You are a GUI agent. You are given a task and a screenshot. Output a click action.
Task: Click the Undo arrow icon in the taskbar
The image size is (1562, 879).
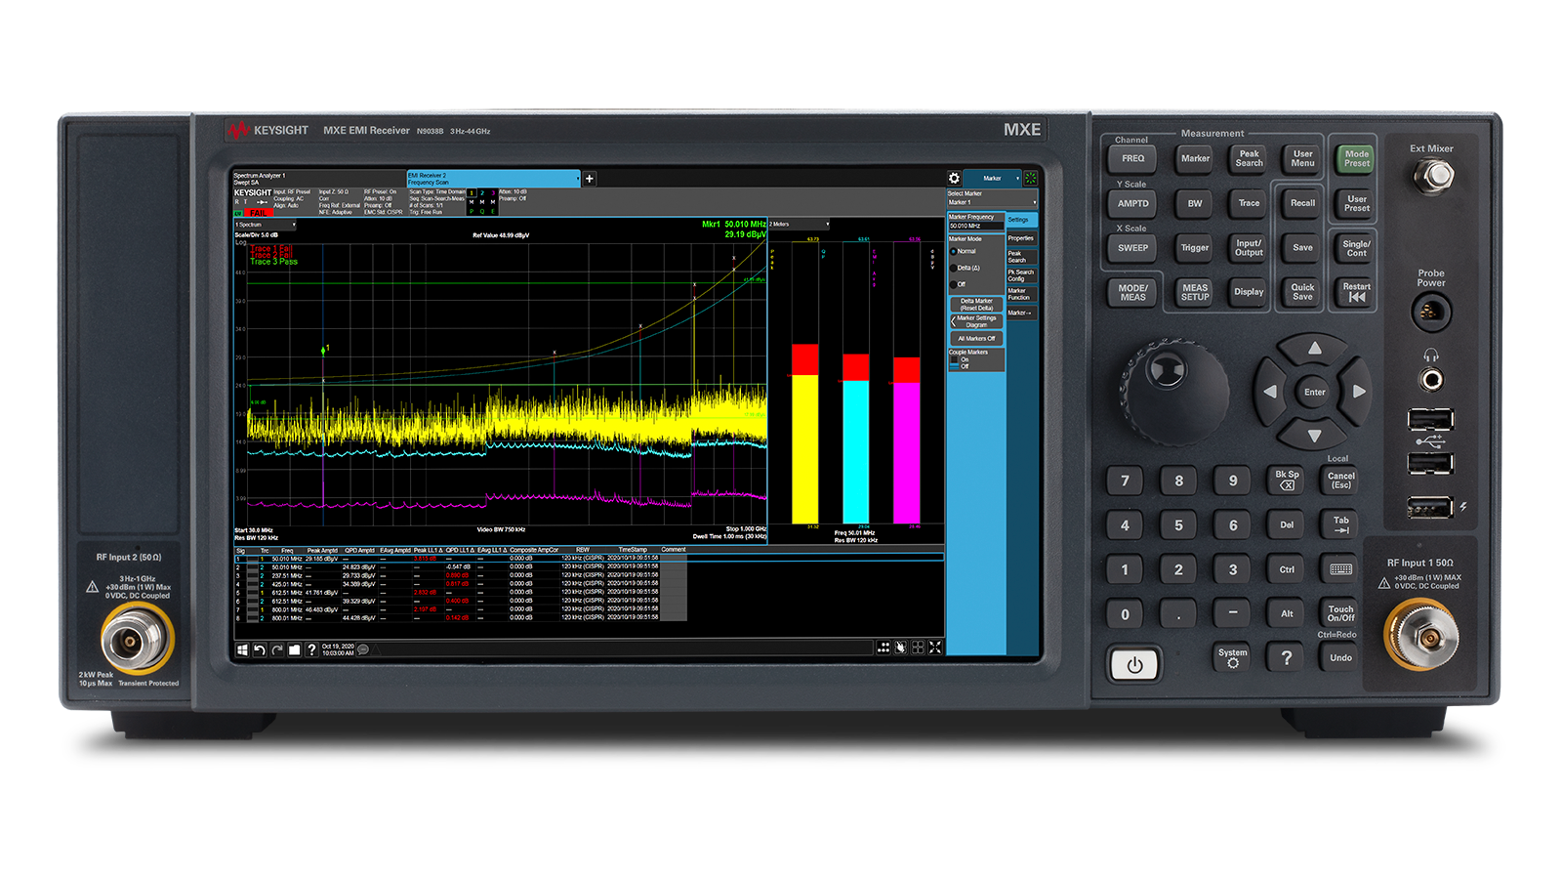click(x=259, y=649)
